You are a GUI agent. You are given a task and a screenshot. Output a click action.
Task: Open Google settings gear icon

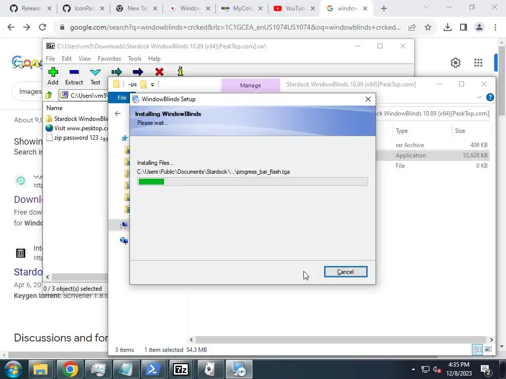click(x=455, y=63)
